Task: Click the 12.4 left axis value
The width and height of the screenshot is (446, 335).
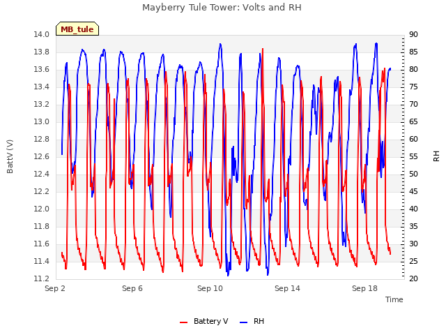Action: [42, 174]
